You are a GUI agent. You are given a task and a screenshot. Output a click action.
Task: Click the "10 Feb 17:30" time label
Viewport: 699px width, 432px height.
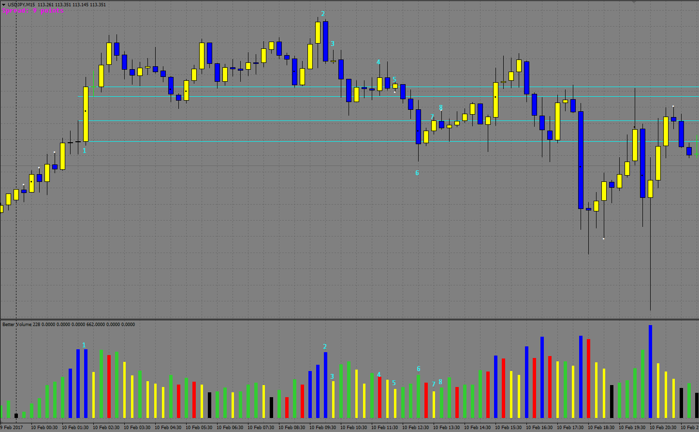(x=570, y=428)
